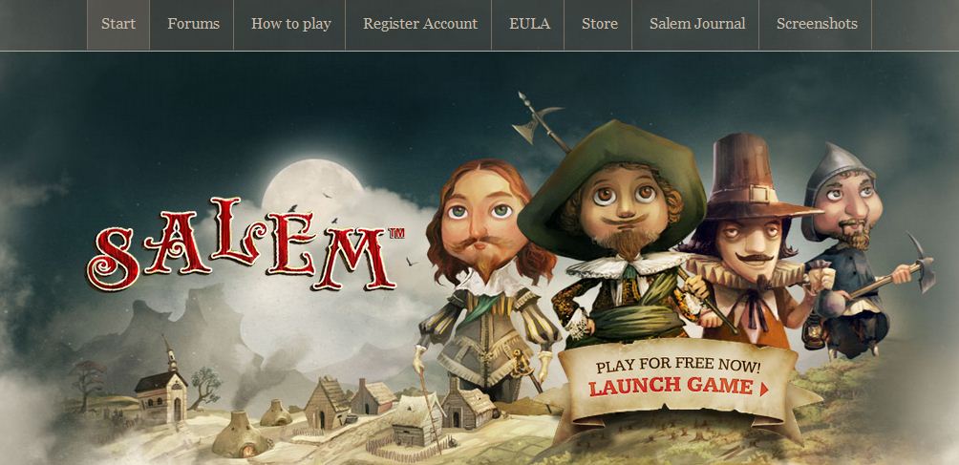Click the pickaxe head held by the miner
The height and width of the screenshot is (465, 959).
point(923,263)
